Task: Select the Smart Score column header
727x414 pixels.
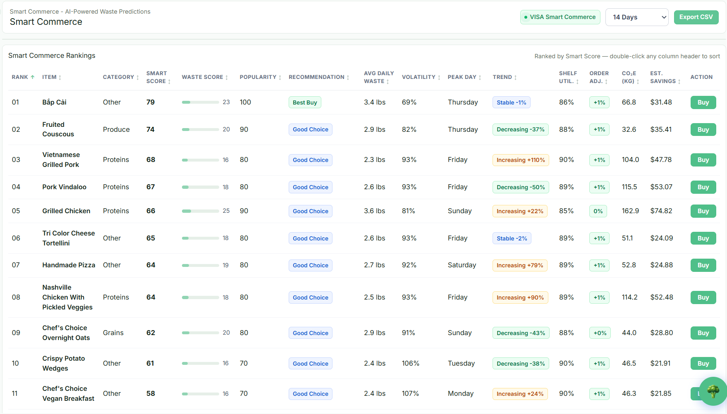Action: coord(158,77)
